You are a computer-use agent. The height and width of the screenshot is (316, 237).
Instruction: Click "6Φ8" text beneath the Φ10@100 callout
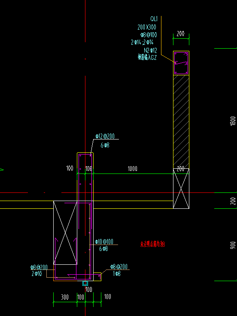tap(103, 249)
